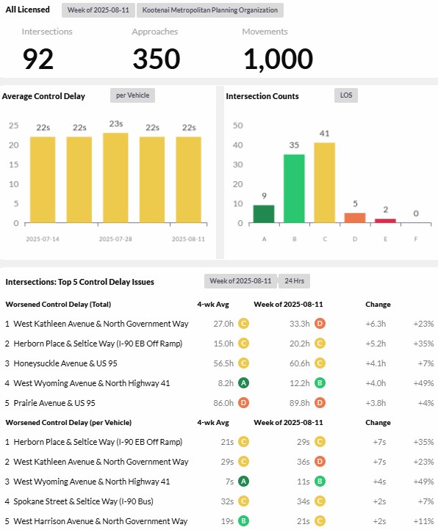Viewport: 438px width, 530px height.
Task: Change the Top 5 issues week filter
Action: point(240,281)
